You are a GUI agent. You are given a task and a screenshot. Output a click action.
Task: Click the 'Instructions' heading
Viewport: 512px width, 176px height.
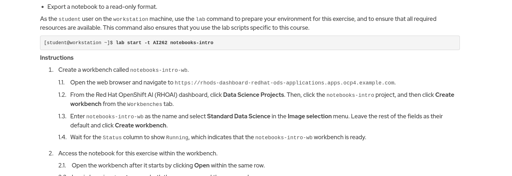tap(57, 58)
